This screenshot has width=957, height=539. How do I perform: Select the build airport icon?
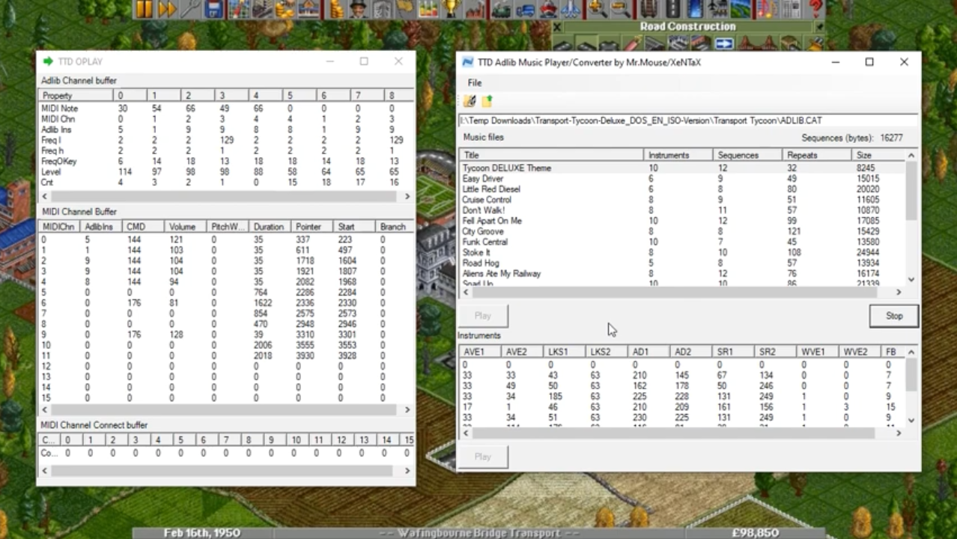717,9
